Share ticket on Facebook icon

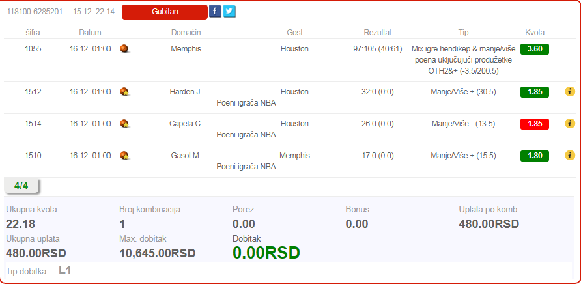[215, 11]
